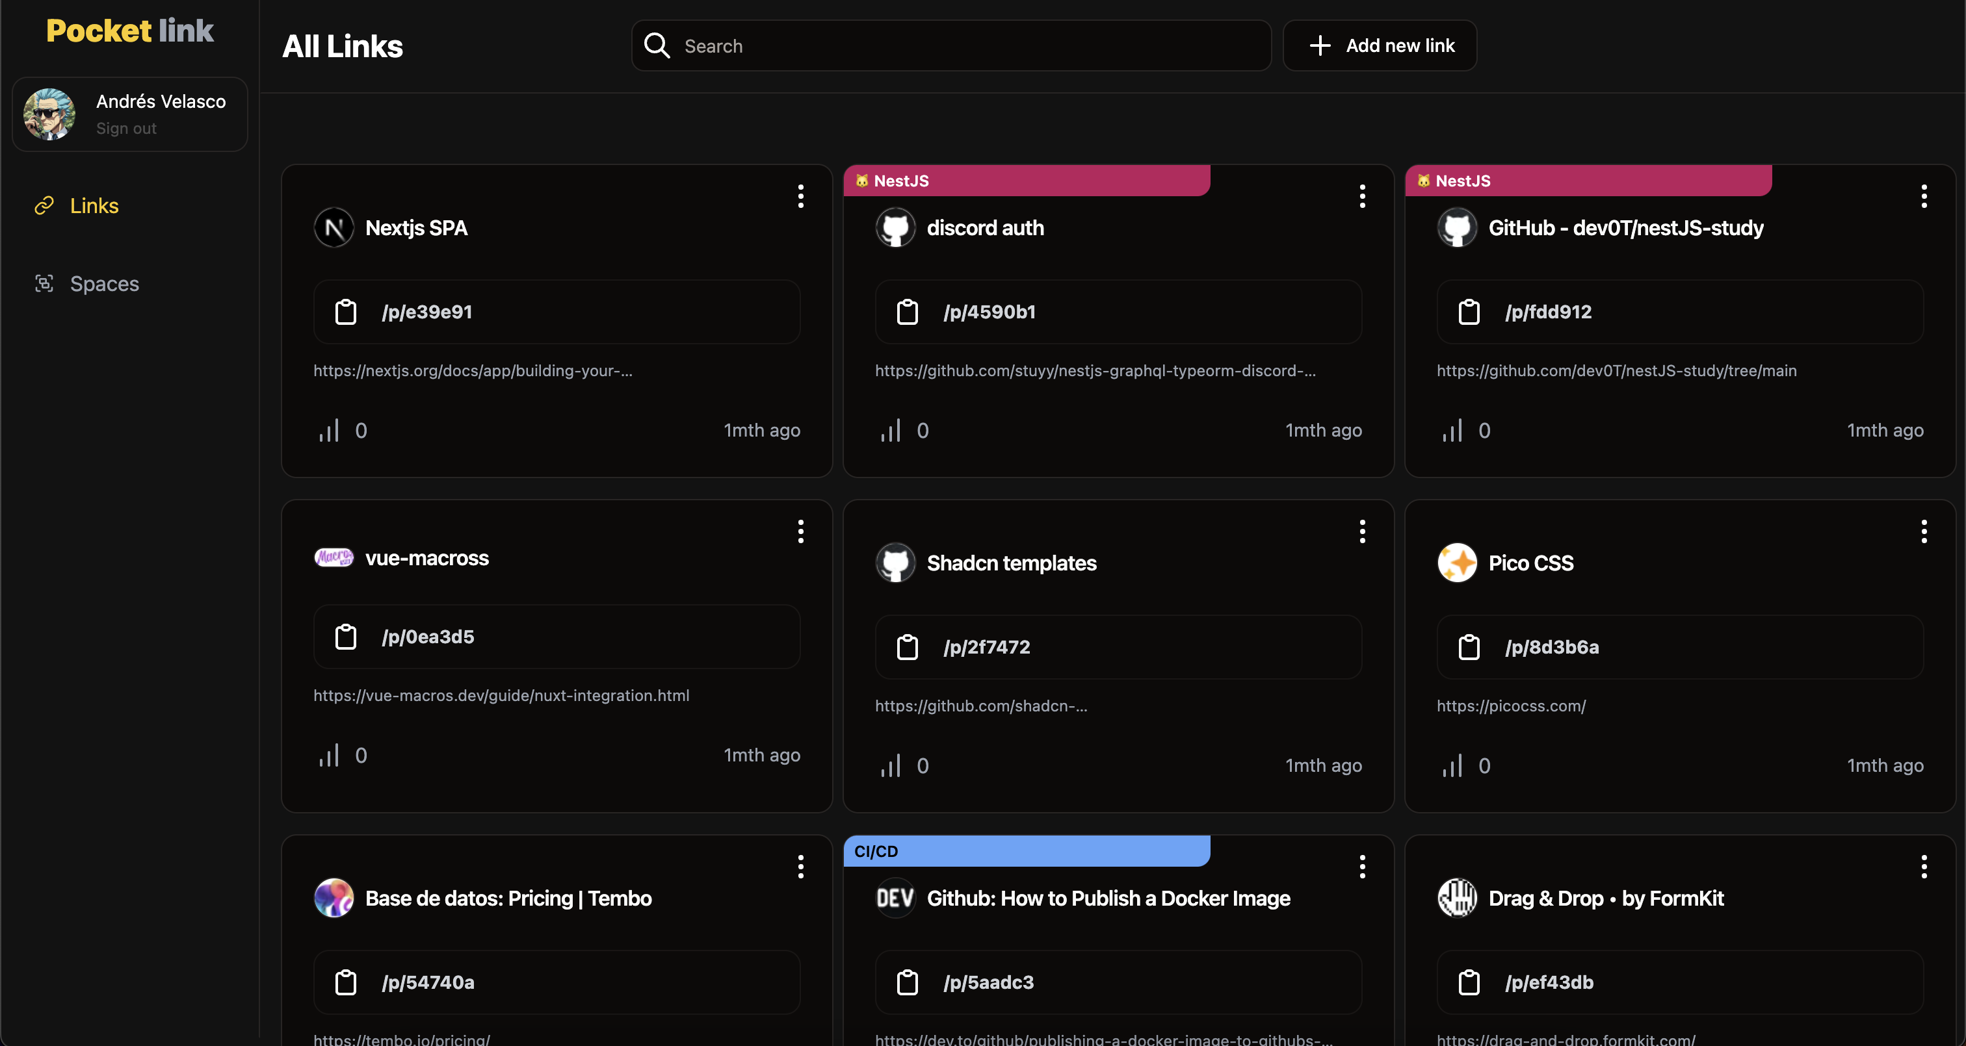The width and height of the screenshot is (1966, 1046).
Task: Click the stats bar-chart icon on discord auth card
Action: coord(891,430)
